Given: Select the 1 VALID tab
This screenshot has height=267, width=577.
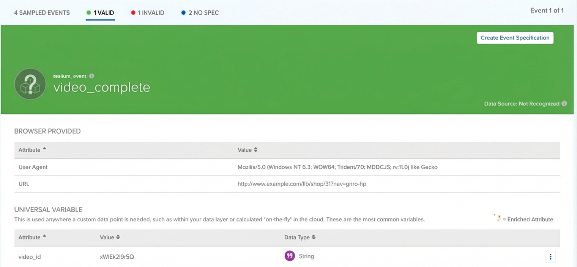Looking at the screenshot, I should click(x=100, y=13).
